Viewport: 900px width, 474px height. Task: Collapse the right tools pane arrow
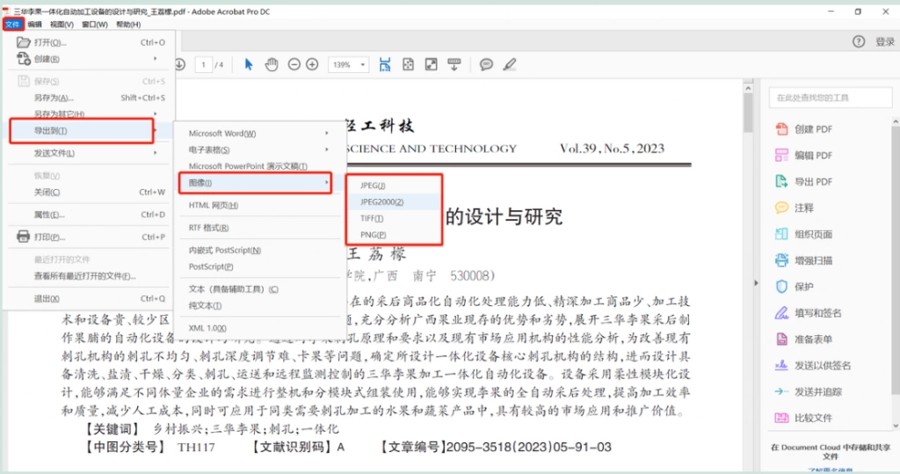[756, 282]
